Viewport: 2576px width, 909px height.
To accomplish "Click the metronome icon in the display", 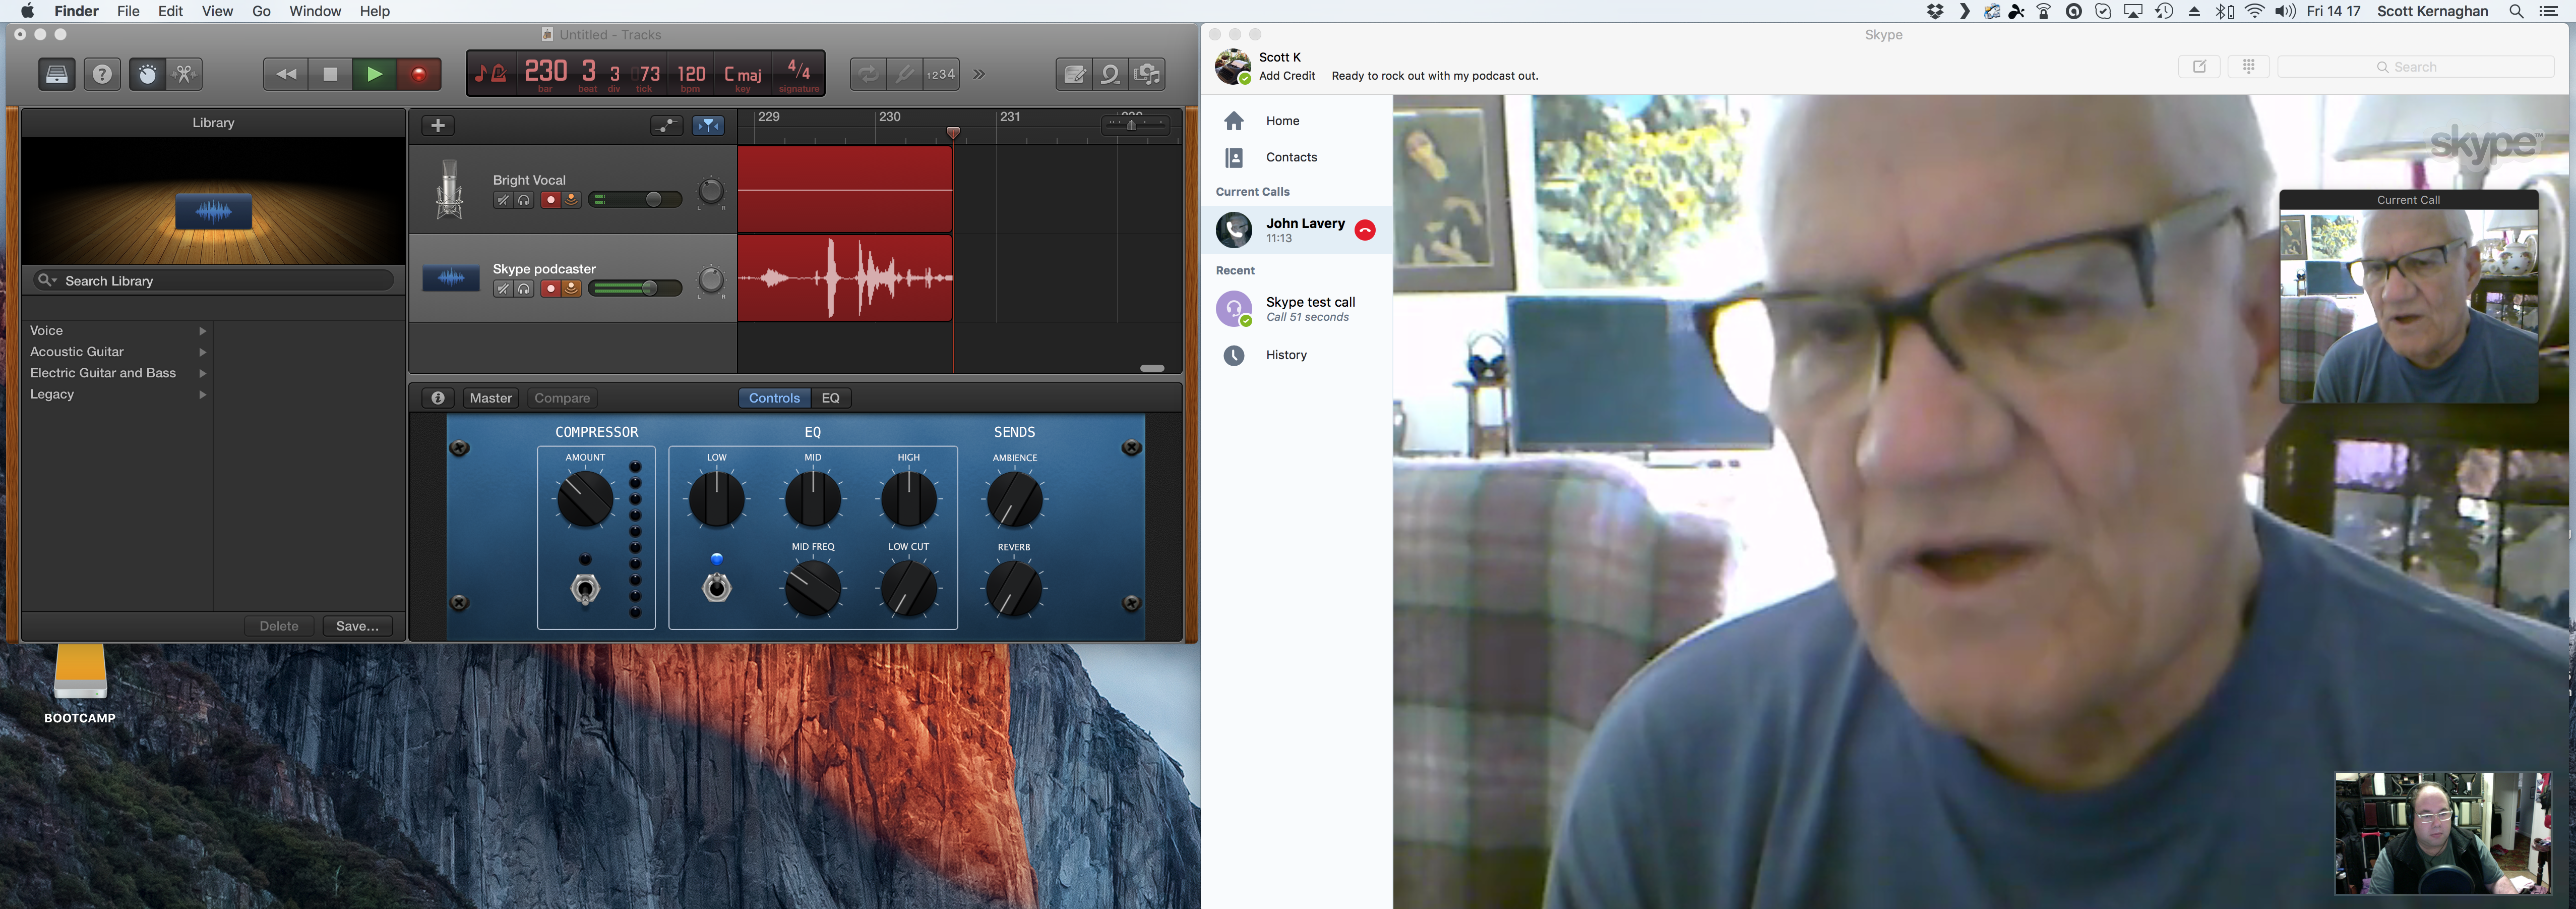I will [x=499, y=74].
